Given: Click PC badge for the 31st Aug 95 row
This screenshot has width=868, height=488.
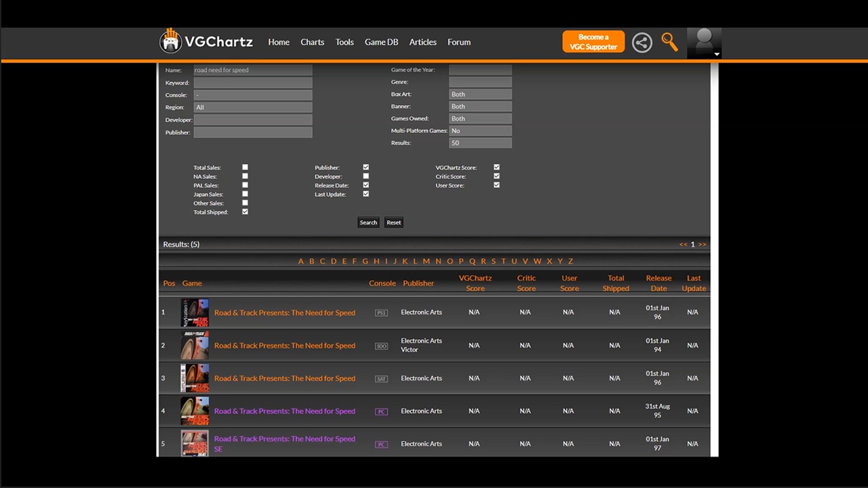Looking at the screenshot, I should click(x=381, y=411).
